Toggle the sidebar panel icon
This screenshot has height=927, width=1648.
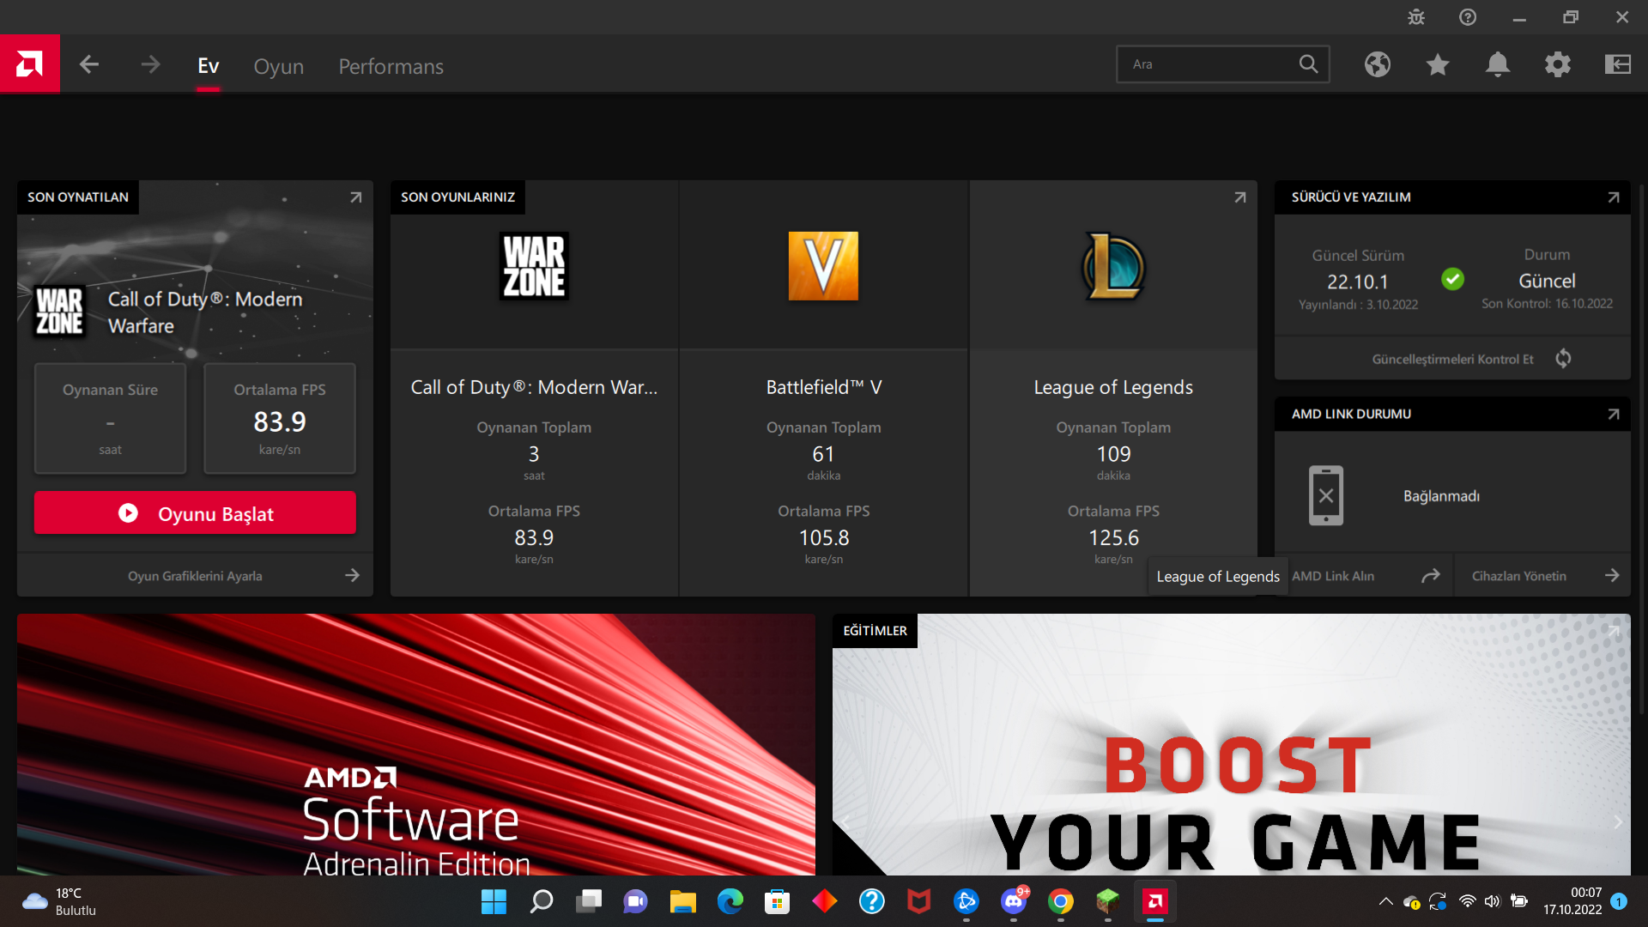click(1618, 64)
